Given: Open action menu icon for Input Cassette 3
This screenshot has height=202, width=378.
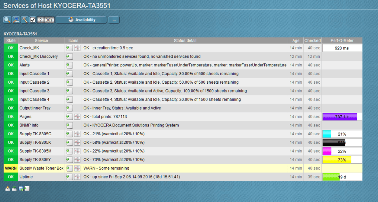Looking at the screenshot, I should coord(69,91).
